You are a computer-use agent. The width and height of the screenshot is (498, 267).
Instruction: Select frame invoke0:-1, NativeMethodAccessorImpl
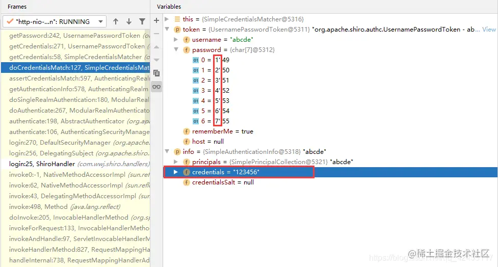[75, 175]
